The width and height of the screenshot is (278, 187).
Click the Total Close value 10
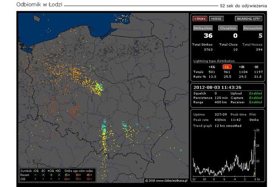point(235,50)
